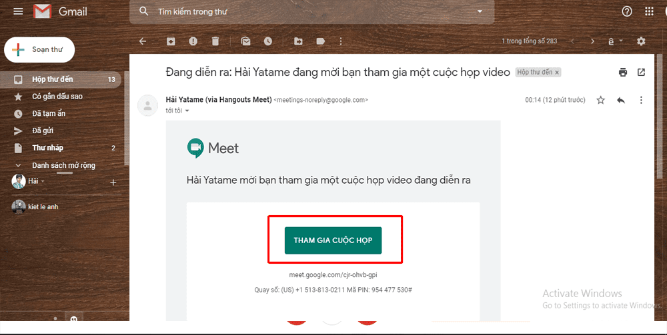Open the Help question mark icon
The height and width of the screenshot is (335, 667).
pos(626,11)
